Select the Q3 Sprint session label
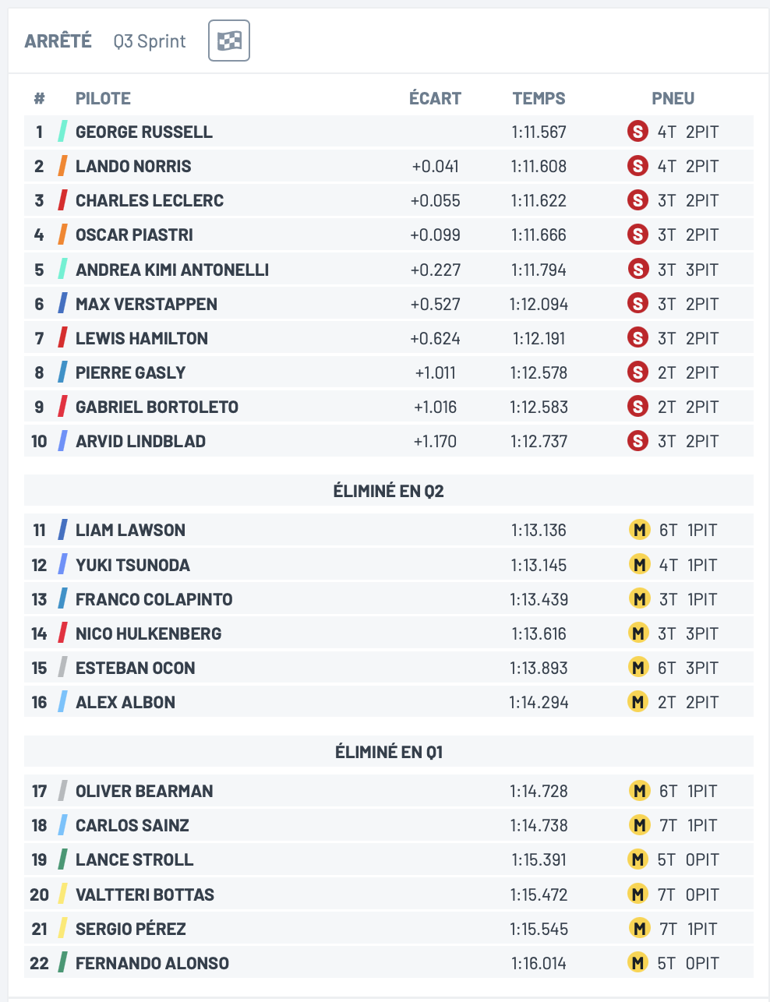Viewport: 770px width, 1002px height. pyautogui.click(x=150, y=41)
